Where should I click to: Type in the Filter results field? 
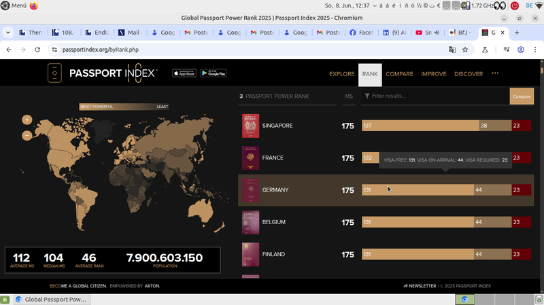pyautogui.click(x=435, y=96)
